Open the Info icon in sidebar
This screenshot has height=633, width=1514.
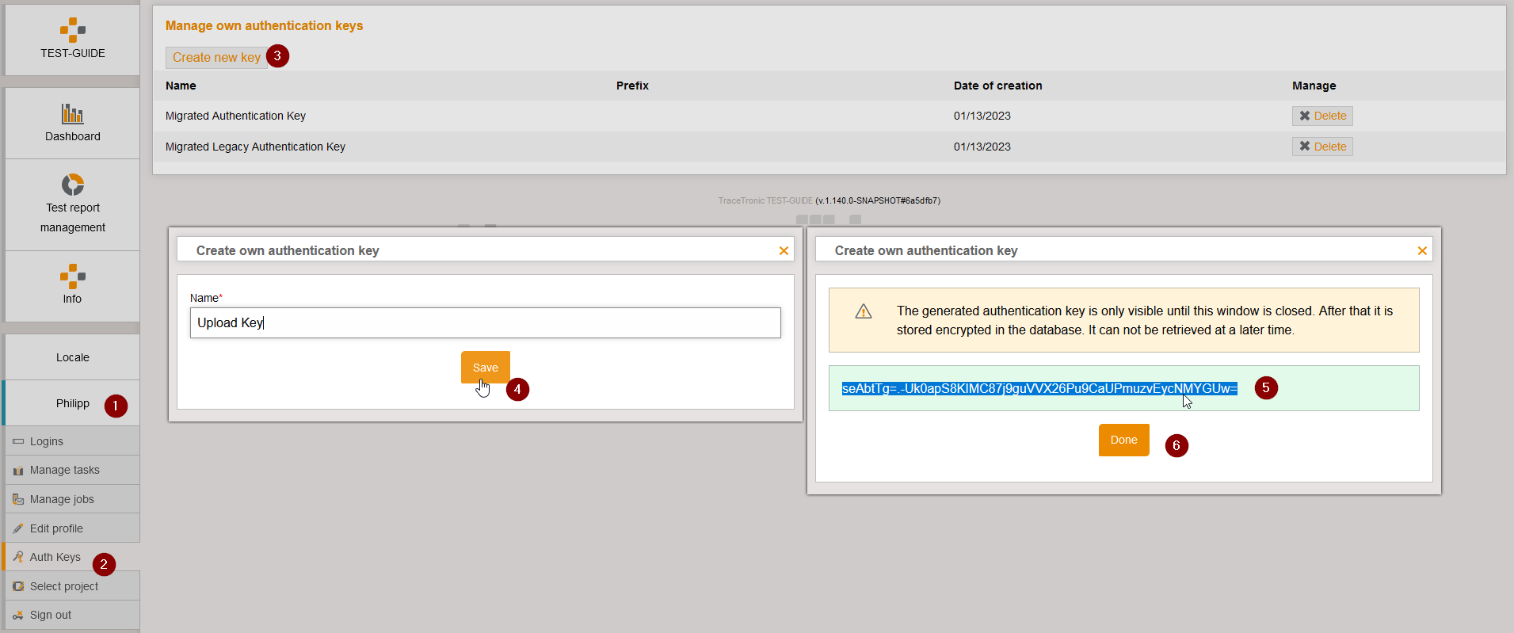coord(73,276)
